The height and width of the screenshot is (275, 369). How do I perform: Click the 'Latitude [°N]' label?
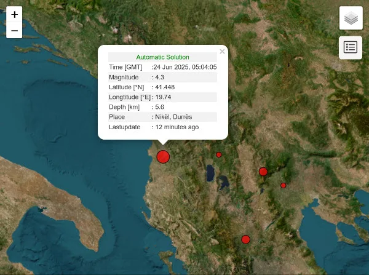point(126,87)
